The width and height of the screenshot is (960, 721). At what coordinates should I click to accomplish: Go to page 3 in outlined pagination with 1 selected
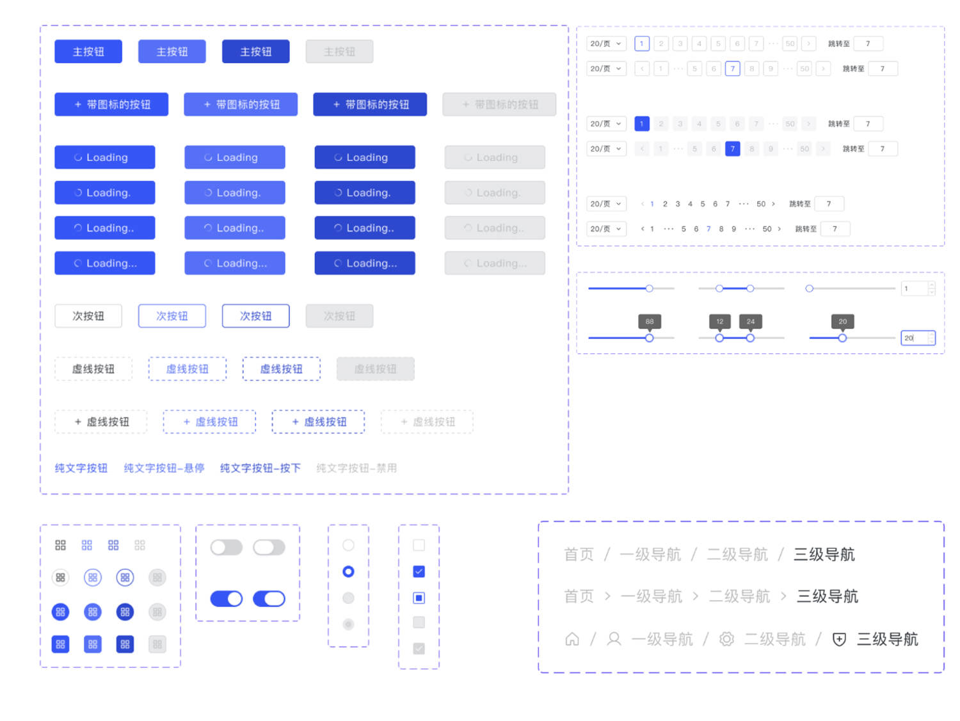pos(680,44)
